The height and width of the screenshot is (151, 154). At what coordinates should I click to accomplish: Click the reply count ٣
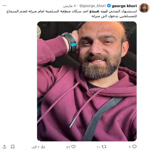click(x=130, y=147)
